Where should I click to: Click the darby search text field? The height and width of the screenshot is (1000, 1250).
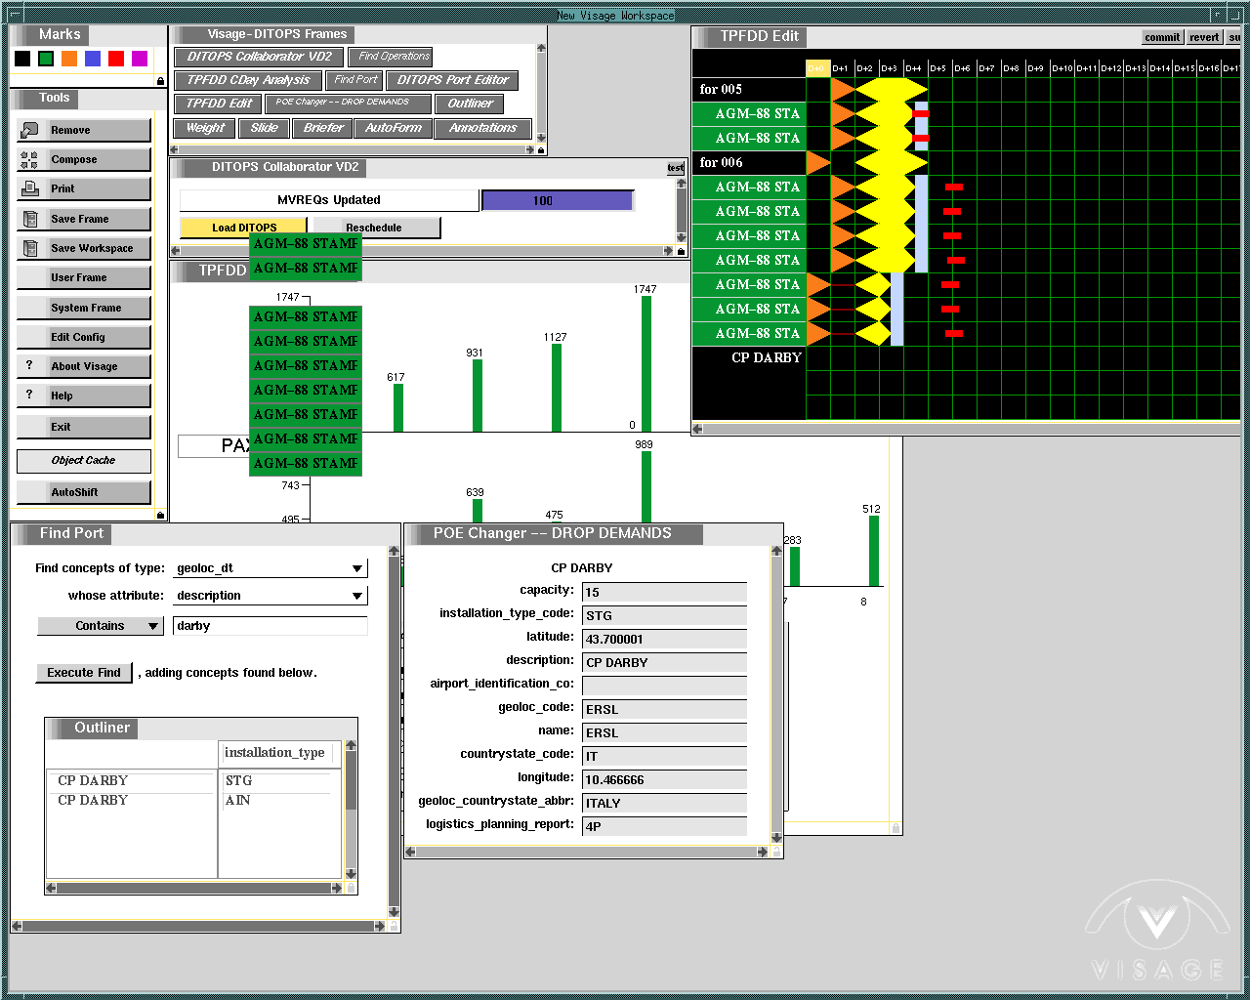tap(270, 626)
